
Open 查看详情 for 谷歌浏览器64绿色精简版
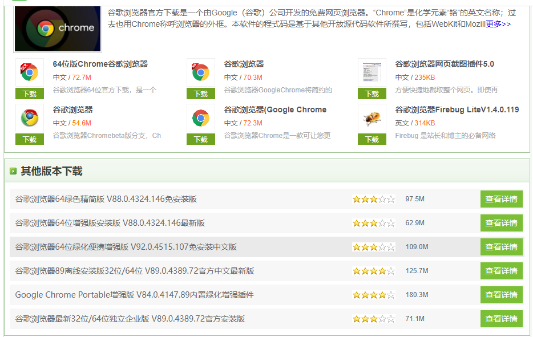[501, 199]
